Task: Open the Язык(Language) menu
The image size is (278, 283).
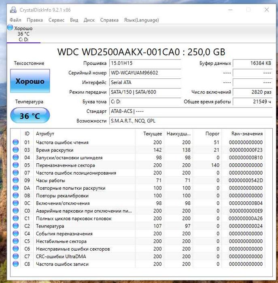Action: (x=142, y=20)
